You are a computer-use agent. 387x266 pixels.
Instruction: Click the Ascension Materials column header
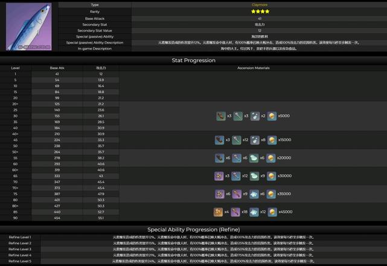[253, 68]
